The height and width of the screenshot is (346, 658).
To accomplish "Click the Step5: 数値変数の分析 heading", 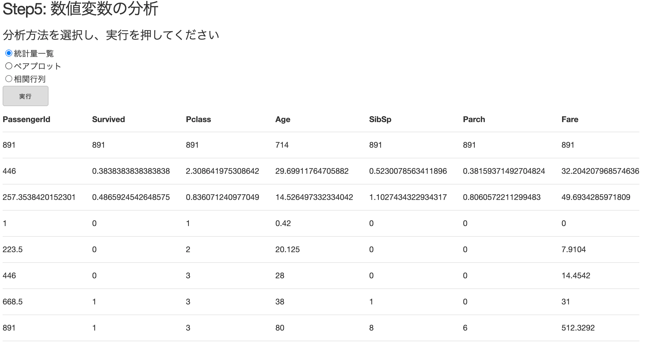I will [80, 9].
